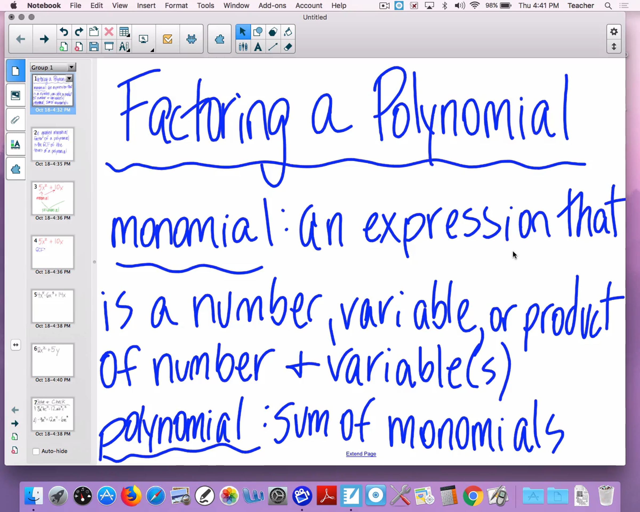Select the Eraser tool

[288, 47]
